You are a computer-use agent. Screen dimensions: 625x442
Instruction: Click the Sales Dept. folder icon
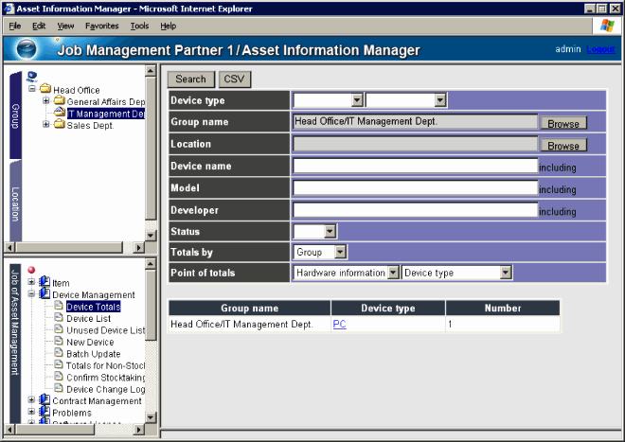(x=59, y=125)
